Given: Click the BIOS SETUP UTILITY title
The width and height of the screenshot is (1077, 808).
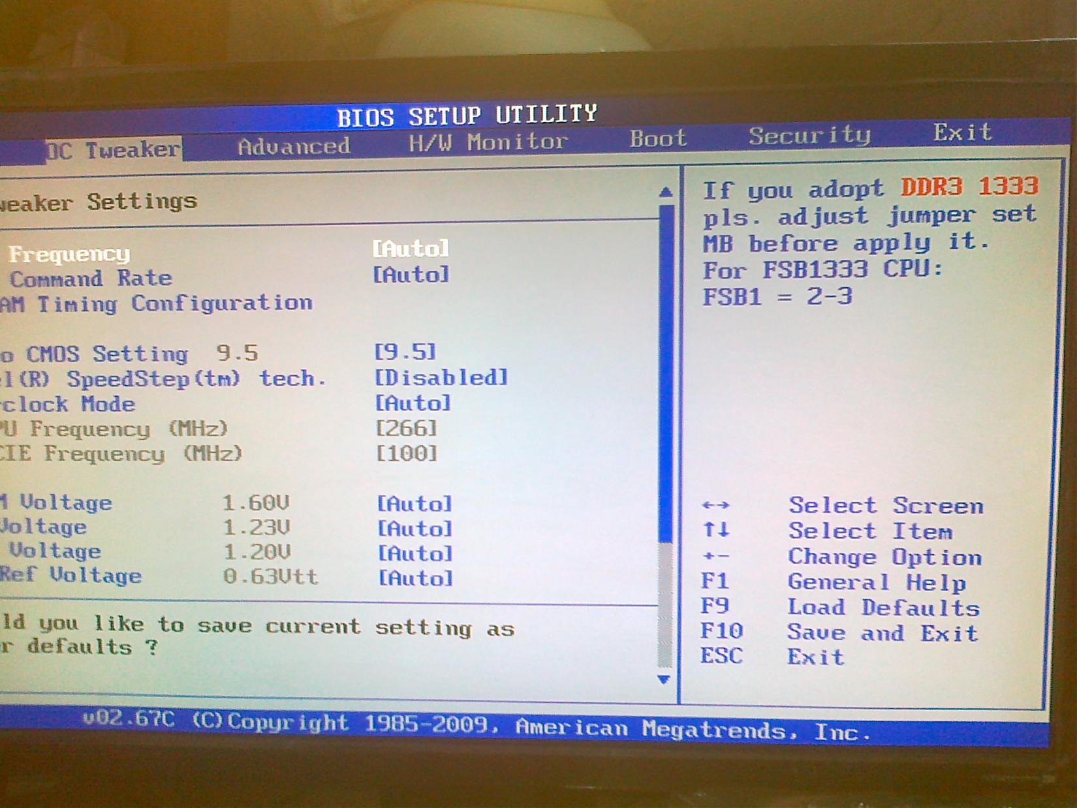Looking at the screenshot, I should tap(467, 116).
